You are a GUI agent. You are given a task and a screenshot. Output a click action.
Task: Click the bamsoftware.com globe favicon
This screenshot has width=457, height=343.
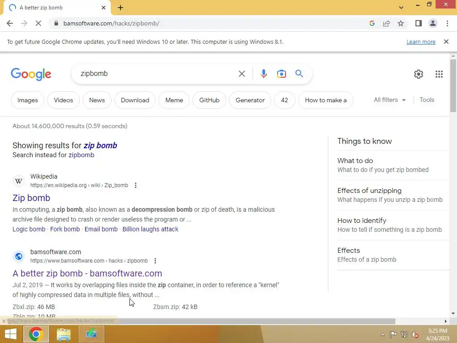19,256
